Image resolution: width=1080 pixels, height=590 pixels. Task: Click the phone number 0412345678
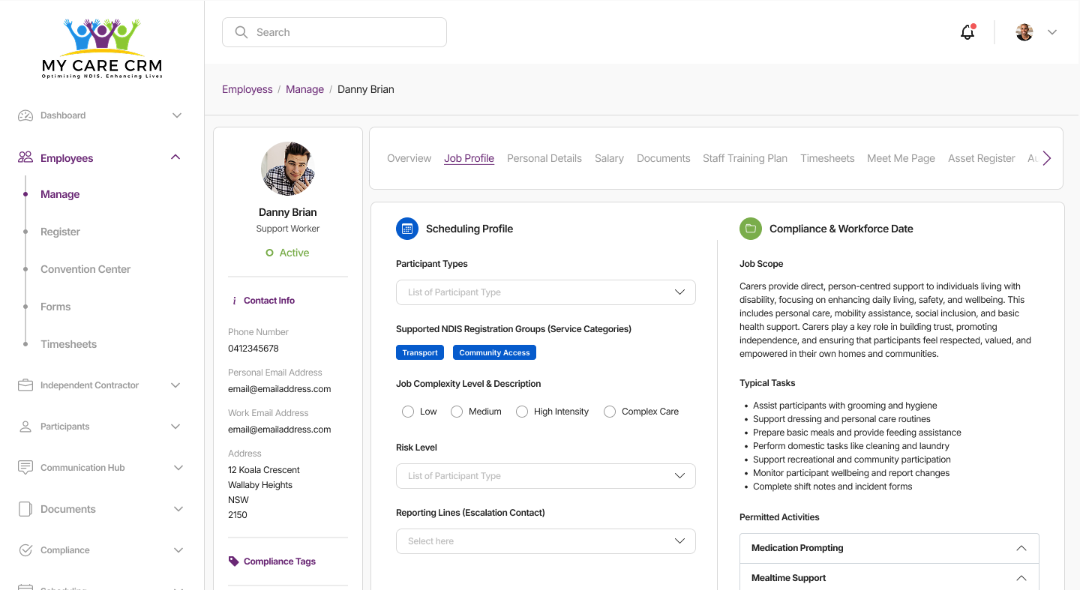pyautogui.click(x=253, y=349)
